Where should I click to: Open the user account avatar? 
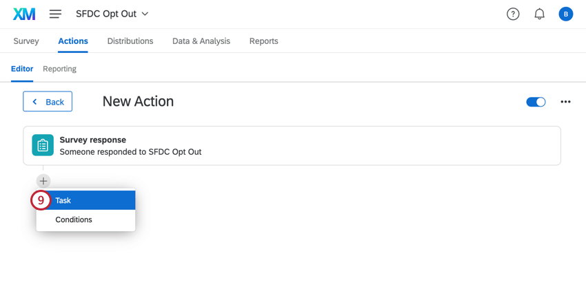point(565,14)
